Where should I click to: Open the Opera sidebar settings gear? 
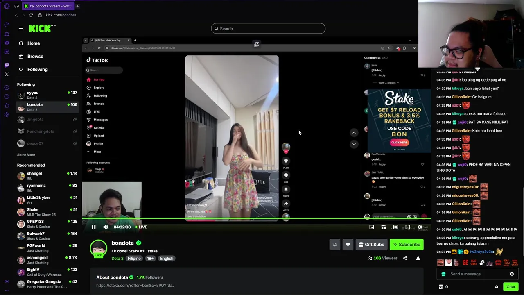7,115
